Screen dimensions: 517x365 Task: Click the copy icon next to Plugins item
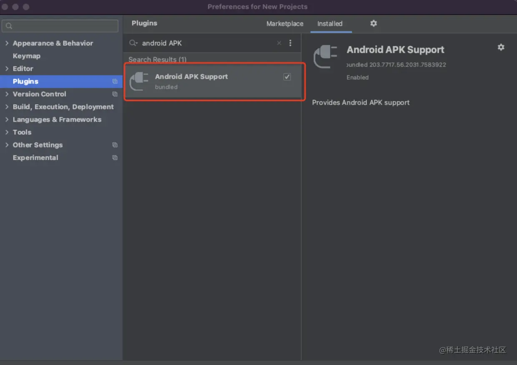point(115,82)
